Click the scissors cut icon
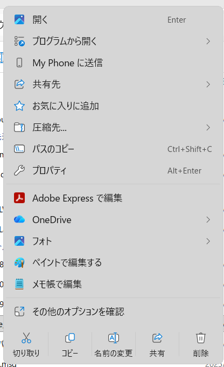This screenshot has width=224, height=367. 26,338
